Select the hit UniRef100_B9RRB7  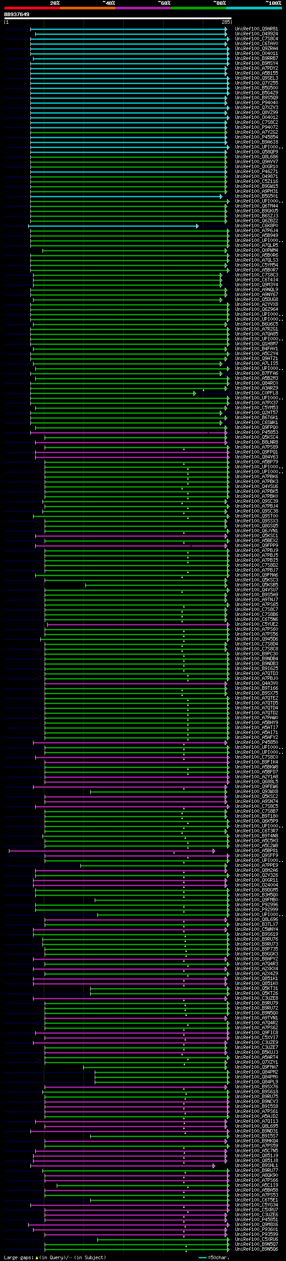click(x=256, y=58)
